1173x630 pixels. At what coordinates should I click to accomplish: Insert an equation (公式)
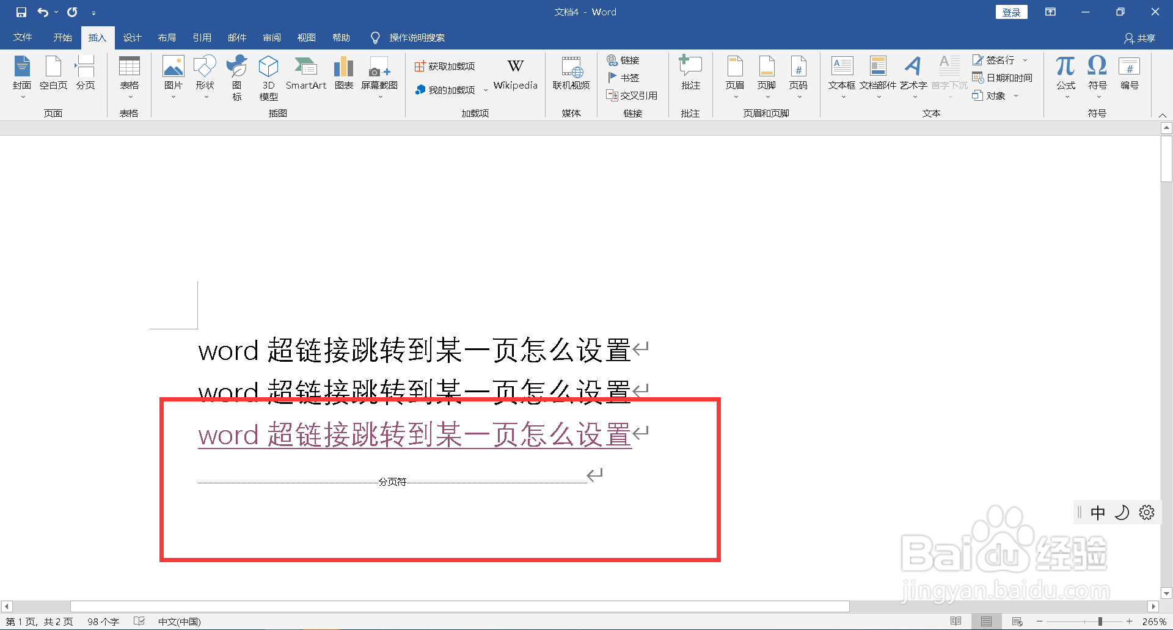point(1066,77)
